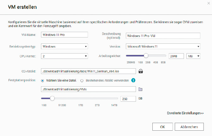
Task: Select 'Bestehendes Abbild verwenden' radio button
Action: (x=82, y=81)
